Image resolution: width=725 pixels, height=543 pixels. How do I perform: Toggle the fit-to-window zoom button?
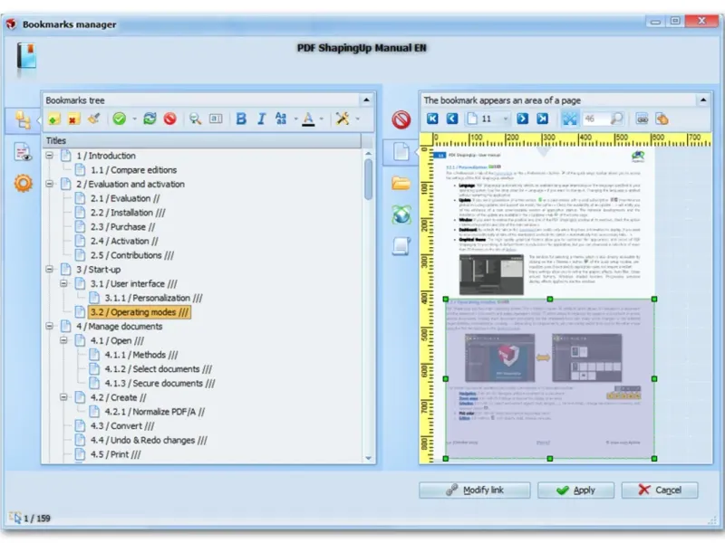pos(570,119)
